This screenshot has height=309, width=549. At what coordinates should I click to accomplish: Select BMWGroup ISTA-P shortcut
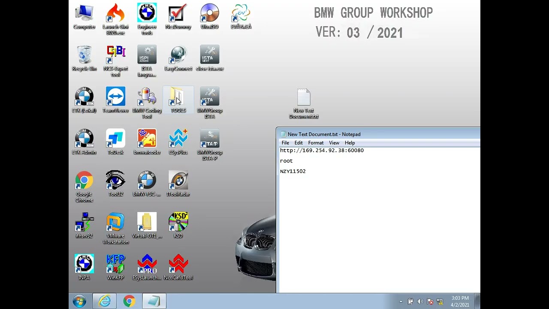click(x=209, y=145)
